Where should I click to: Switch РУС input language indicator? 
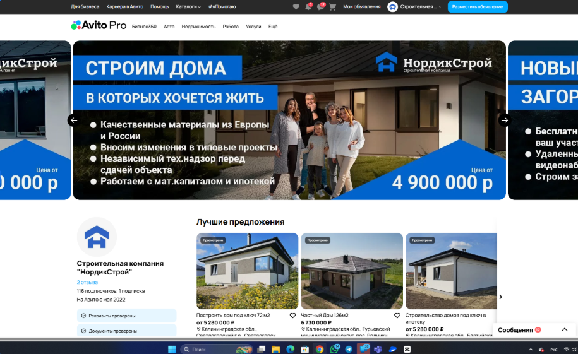click(x=553, y=350)
